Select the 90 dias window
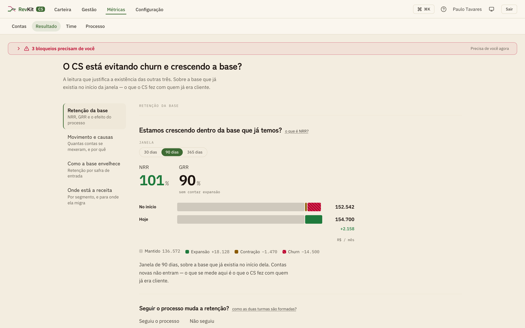 click(172, 152)
